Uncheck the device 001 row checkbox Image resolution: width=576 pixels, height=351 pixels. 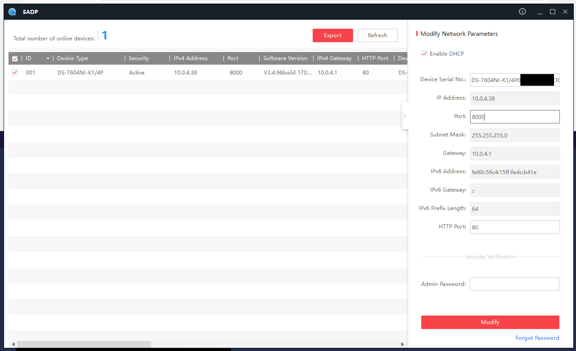15,72
